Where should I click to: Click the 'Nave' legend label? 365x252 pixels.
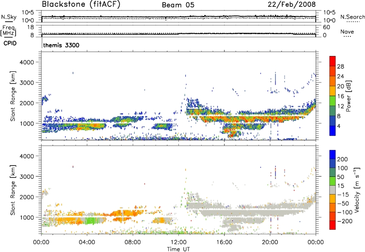pyautogui.click(x=347, y=31)
